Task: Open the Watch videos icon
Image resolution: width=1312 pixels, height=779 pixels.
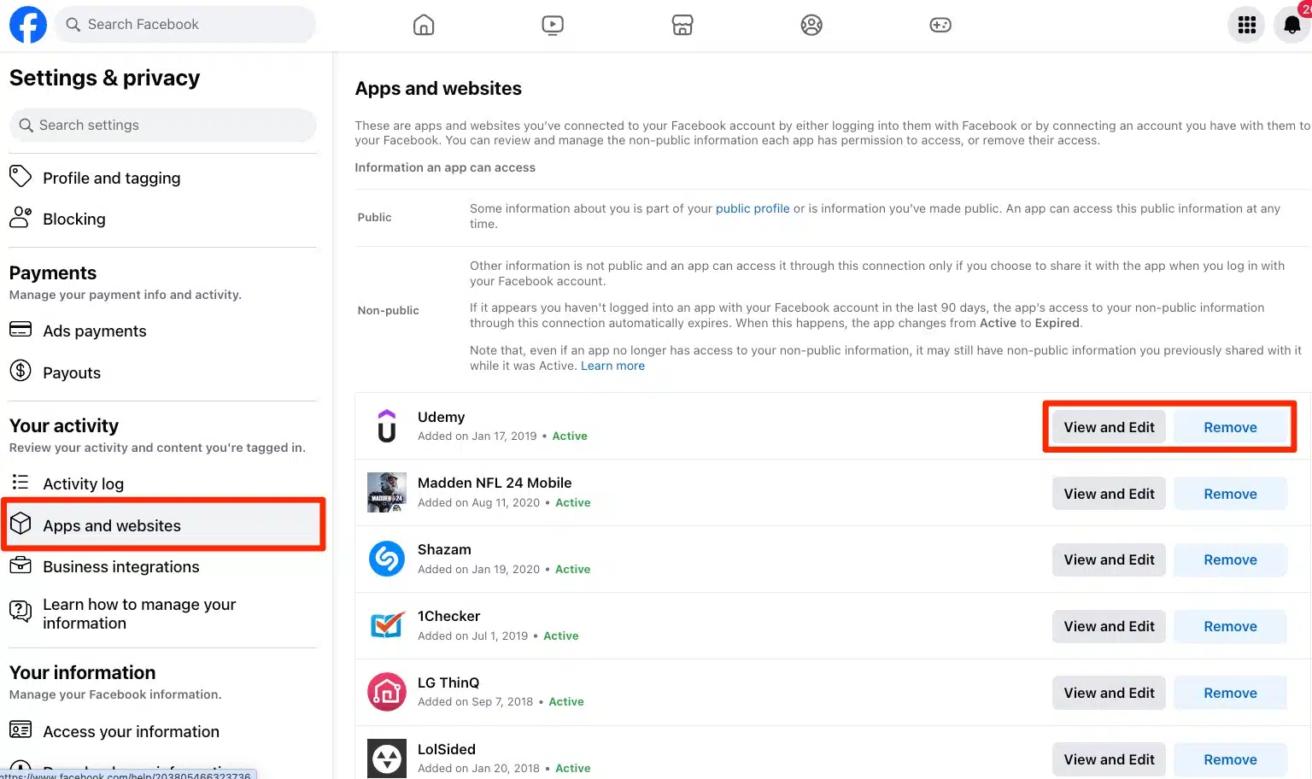Action: [553, 25]
